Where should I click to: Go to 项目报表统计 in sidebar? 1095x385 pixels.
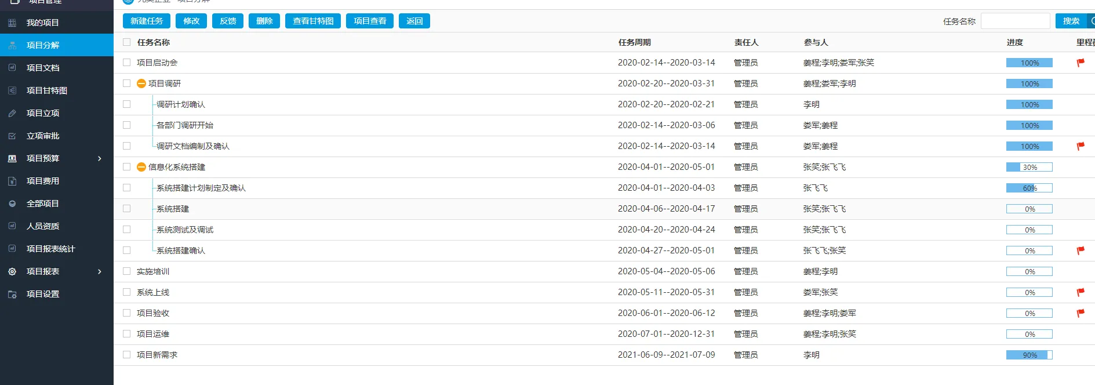tap(51, 249)
